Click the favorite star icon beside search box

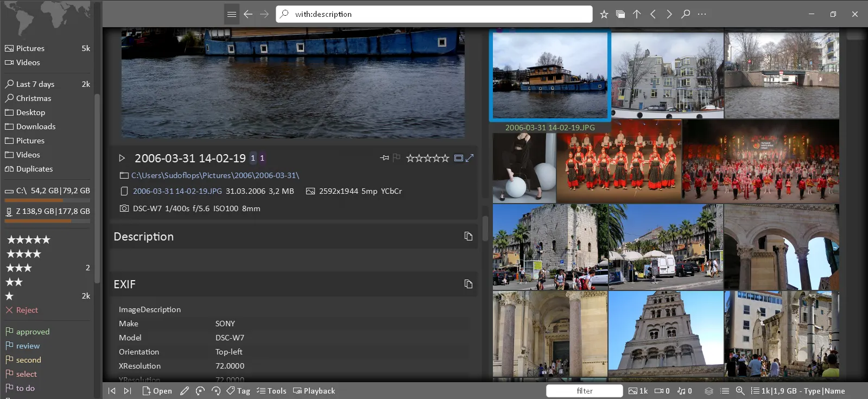point(604,14)
